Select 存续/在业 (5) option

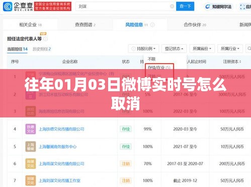159,68
